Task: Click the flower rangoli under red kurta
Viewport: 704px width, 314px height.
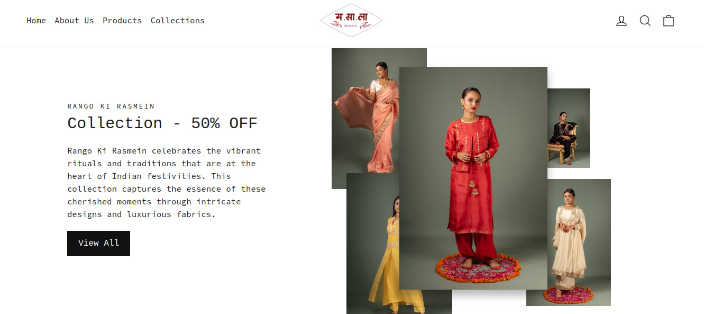Action: tap(478, 268)
